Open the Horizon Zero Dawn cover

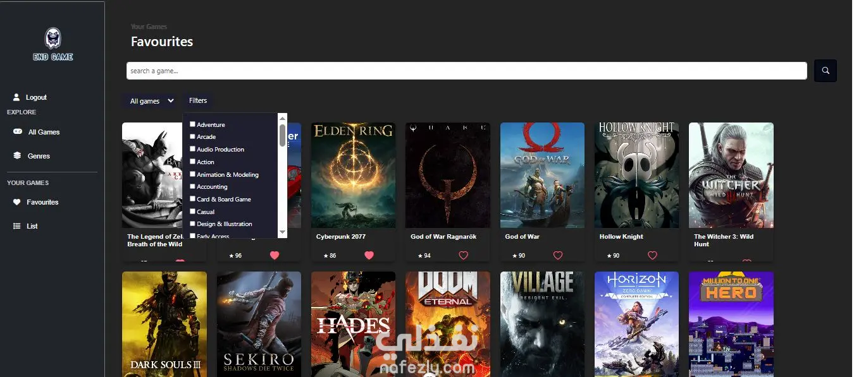click(x=637, y=324)
